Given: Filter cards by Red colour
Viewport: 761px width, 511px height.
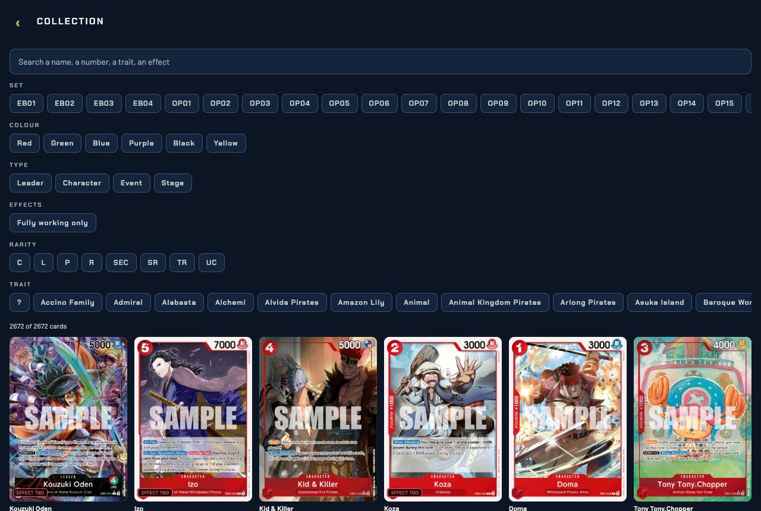Looking at the screenshot, I should 24,143.
